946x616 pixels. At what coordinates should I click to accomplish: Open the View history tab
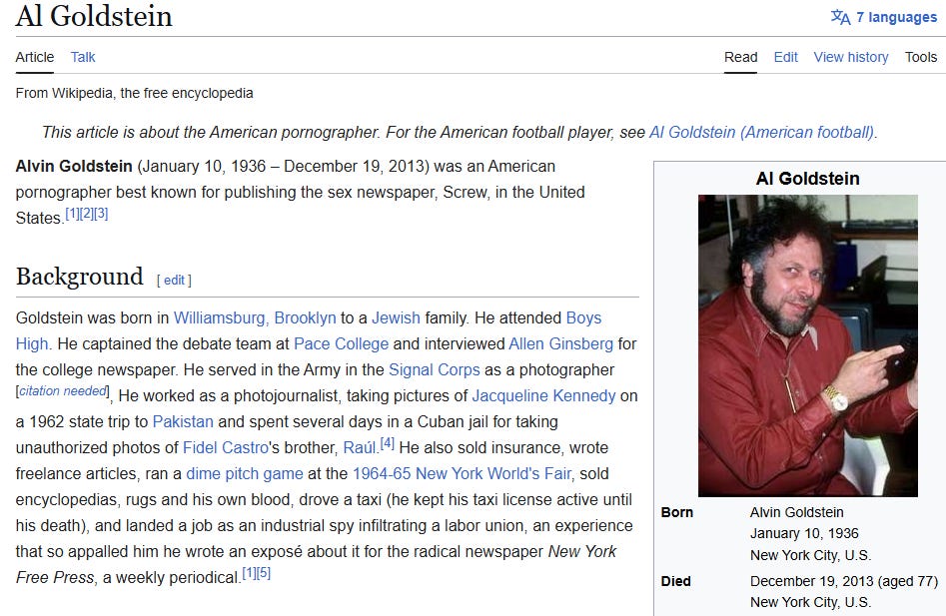coord(851,57)
